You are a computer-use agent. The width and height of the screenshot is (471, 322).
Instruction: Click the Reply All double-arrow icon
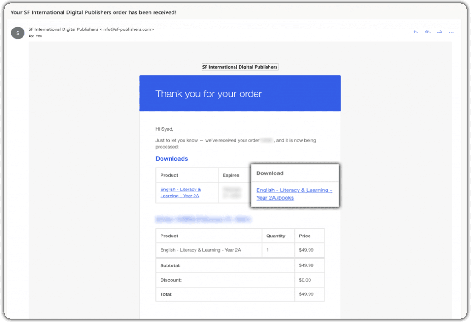tap(427, 32)
